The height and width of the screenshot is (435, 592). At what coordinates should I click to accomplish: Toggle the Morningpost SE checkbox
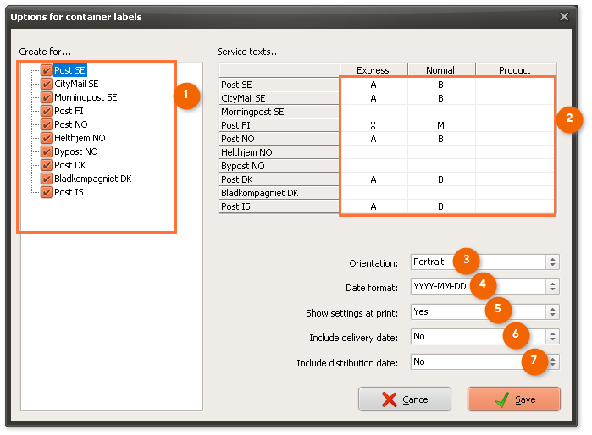[47, 97]
